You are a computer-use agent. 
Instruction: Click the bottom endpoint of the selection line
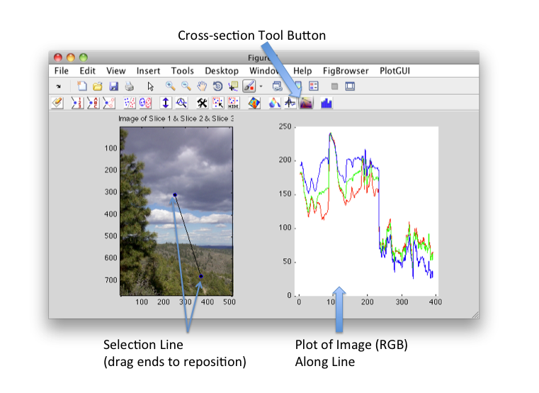pos(201,276)
